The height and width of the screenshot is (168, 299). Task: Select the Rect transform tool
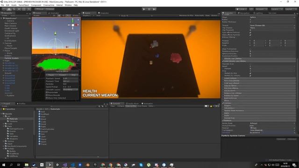point(24,9)
